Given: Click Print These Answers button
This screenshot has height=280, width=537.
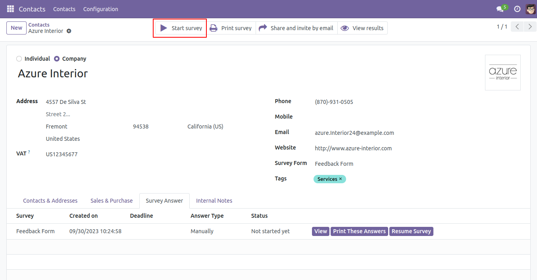Looking at the screenshot, I should point(360,231).
